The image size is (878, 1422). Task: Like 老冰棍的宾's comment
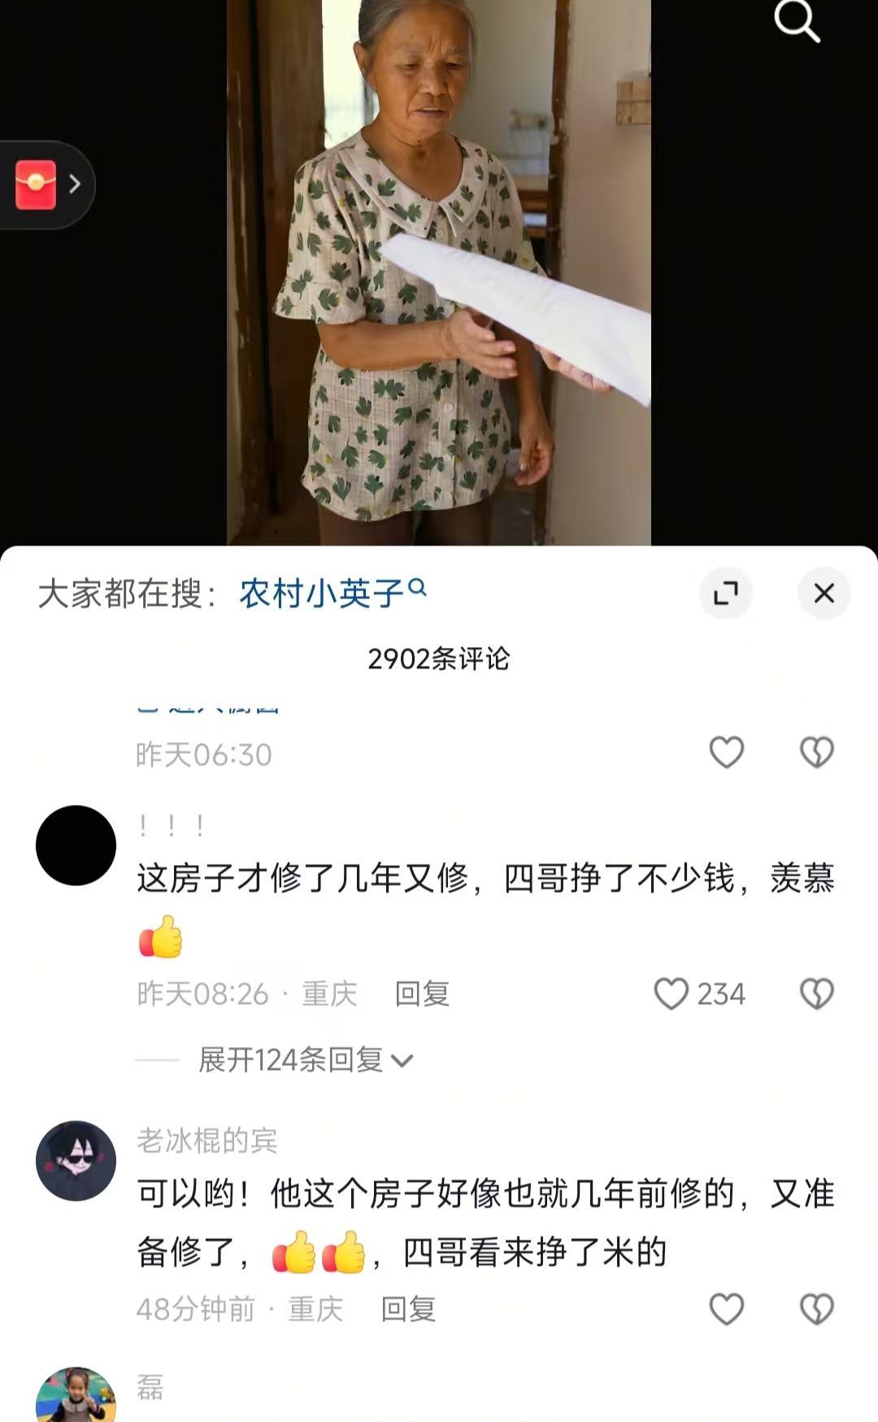(727, 1309)
